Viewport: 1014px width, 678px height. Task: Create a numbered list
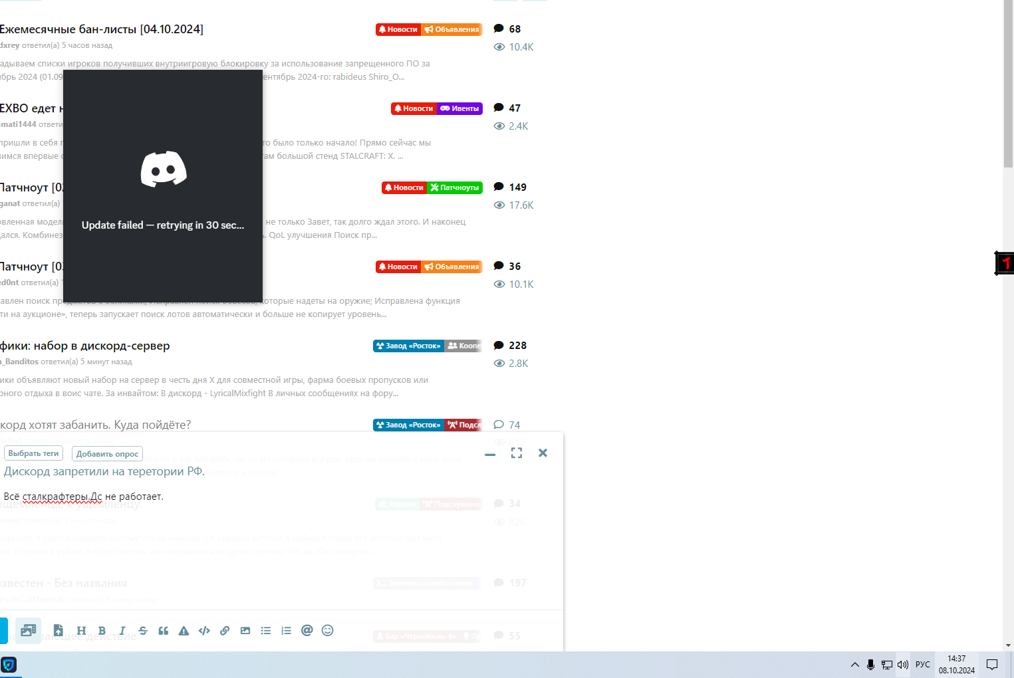click(x=287, y=631)
